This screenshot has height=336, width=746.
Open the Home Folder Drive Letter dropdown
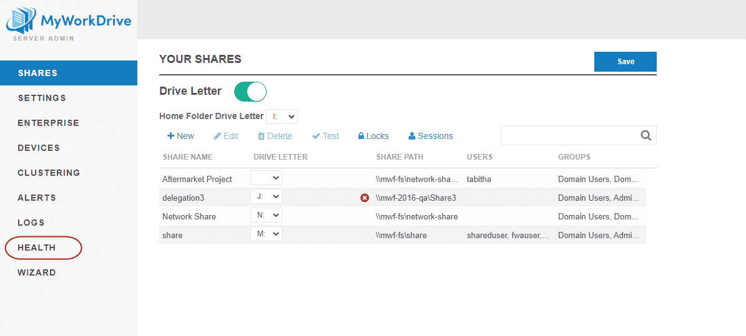282,117
